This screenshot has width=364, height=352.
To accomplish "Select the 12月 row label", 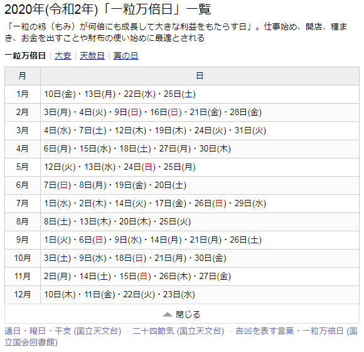I will click(x=23, y=295).
